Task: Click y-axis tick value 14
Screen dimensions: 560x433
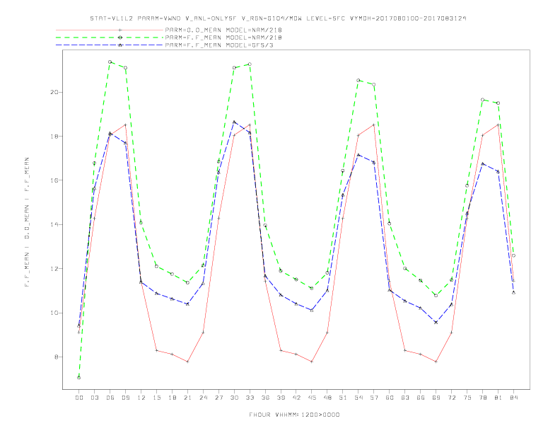Action: click(x=54, y=225)
